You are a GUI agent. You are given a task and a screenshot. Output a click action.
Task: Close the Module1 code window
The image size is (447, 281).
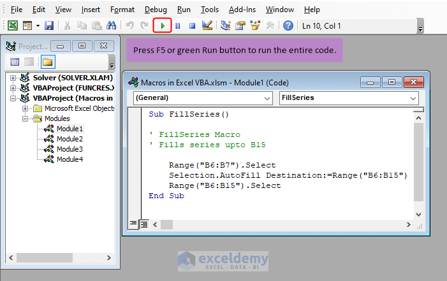coord(414,83)
